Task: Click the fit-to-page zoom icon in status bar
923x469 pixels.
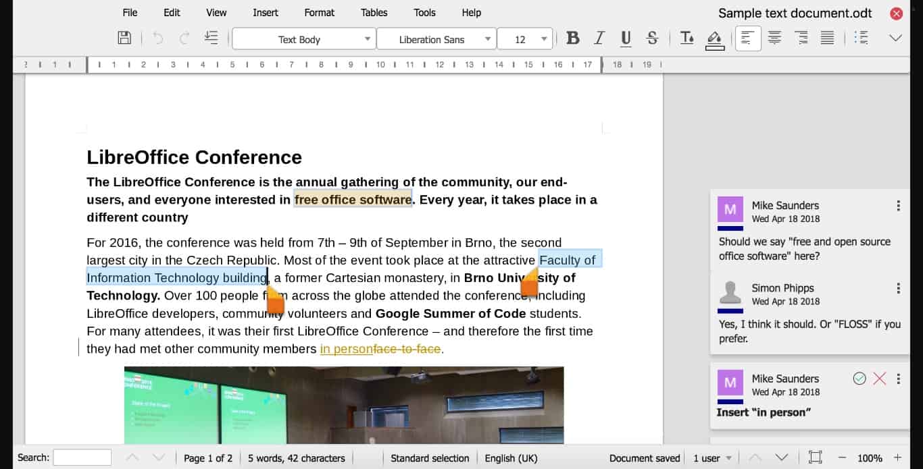Action: (x=816, y=458)
